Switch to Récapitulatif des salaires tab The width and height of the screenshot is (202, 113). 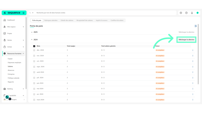click(x=85, y=20)
